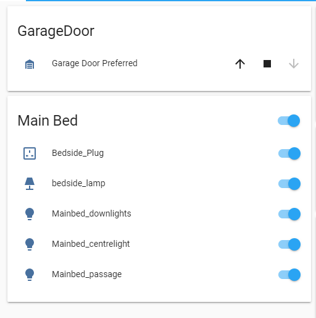Close the garage door with down arrow
316x318 pixels.
(294, 64)
